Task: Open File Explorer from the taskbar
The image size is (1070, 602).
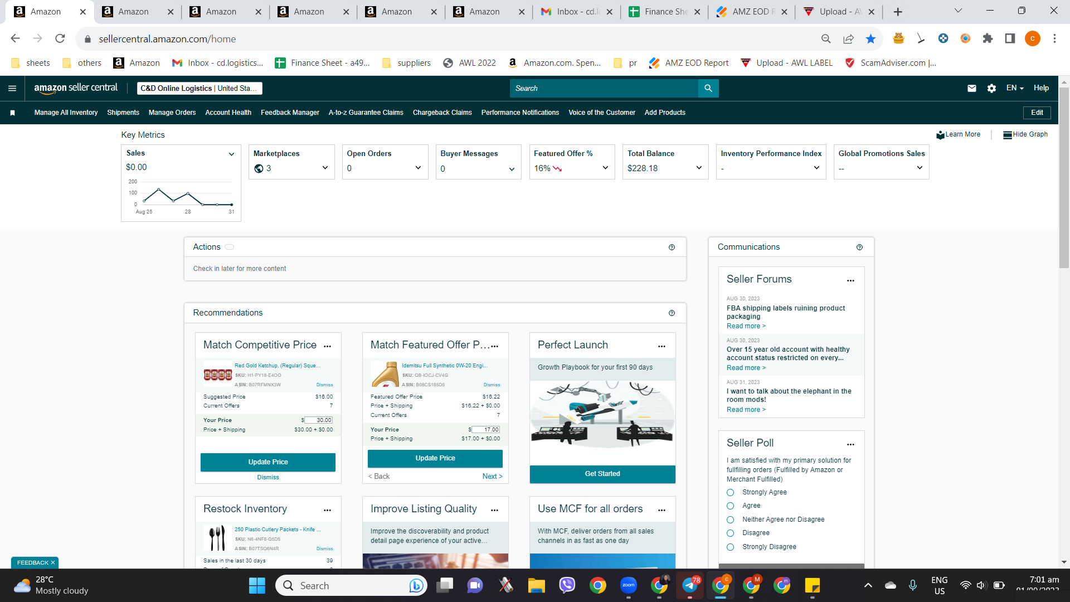Action: [x=536, y=585]
